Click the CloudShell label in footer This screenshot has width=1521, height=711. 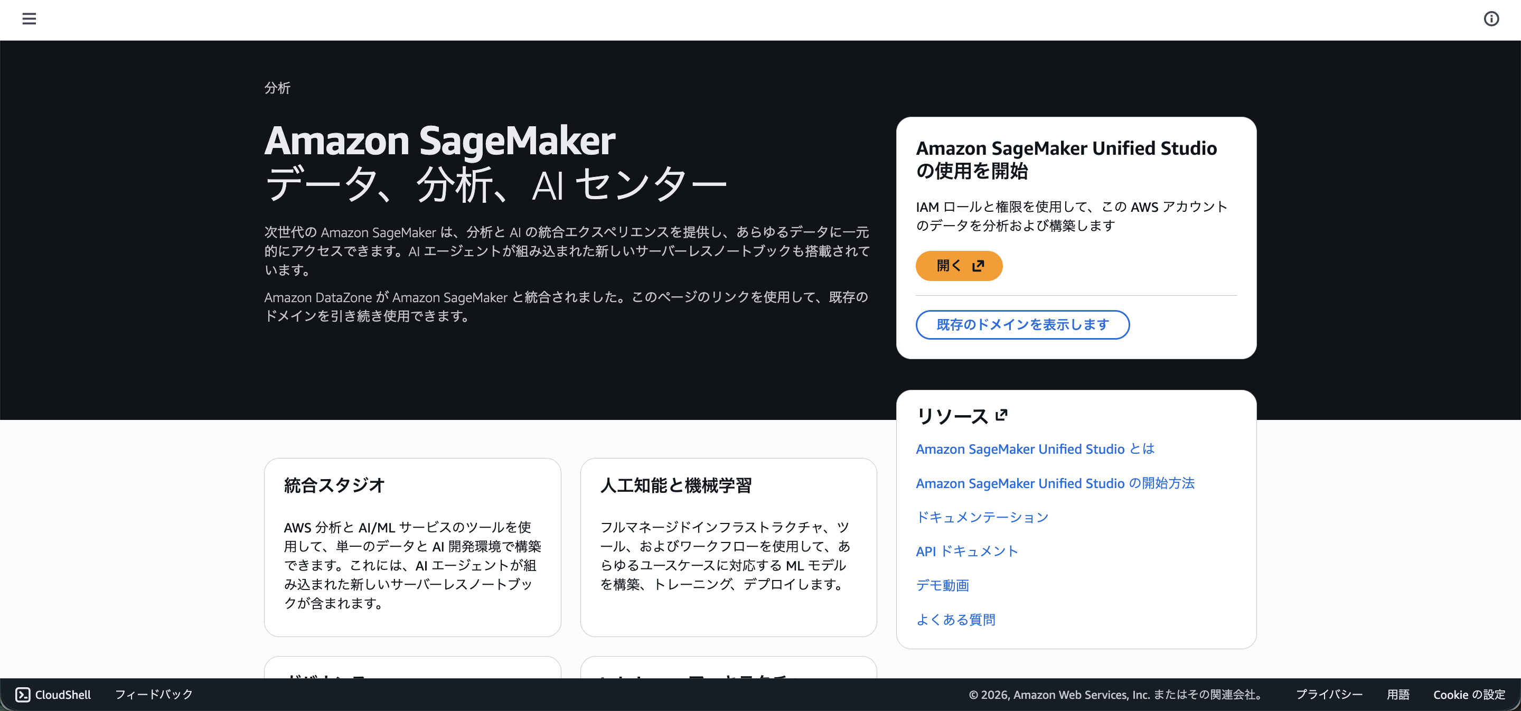tap(63, 695)
